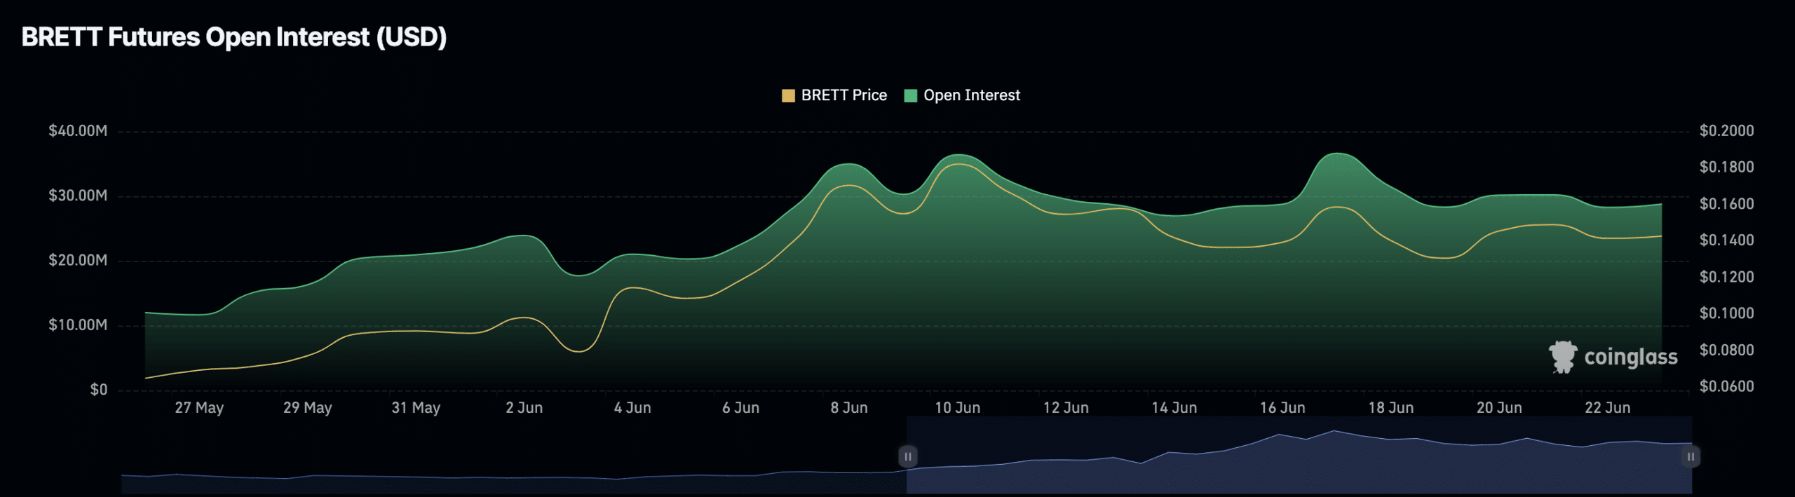Click the $0.0600 right axis label
Screen dimensions: 1795x497
point(1726,386)
